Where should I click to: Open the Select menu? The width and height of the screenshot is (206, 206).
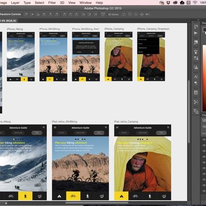tap(40, 3)
